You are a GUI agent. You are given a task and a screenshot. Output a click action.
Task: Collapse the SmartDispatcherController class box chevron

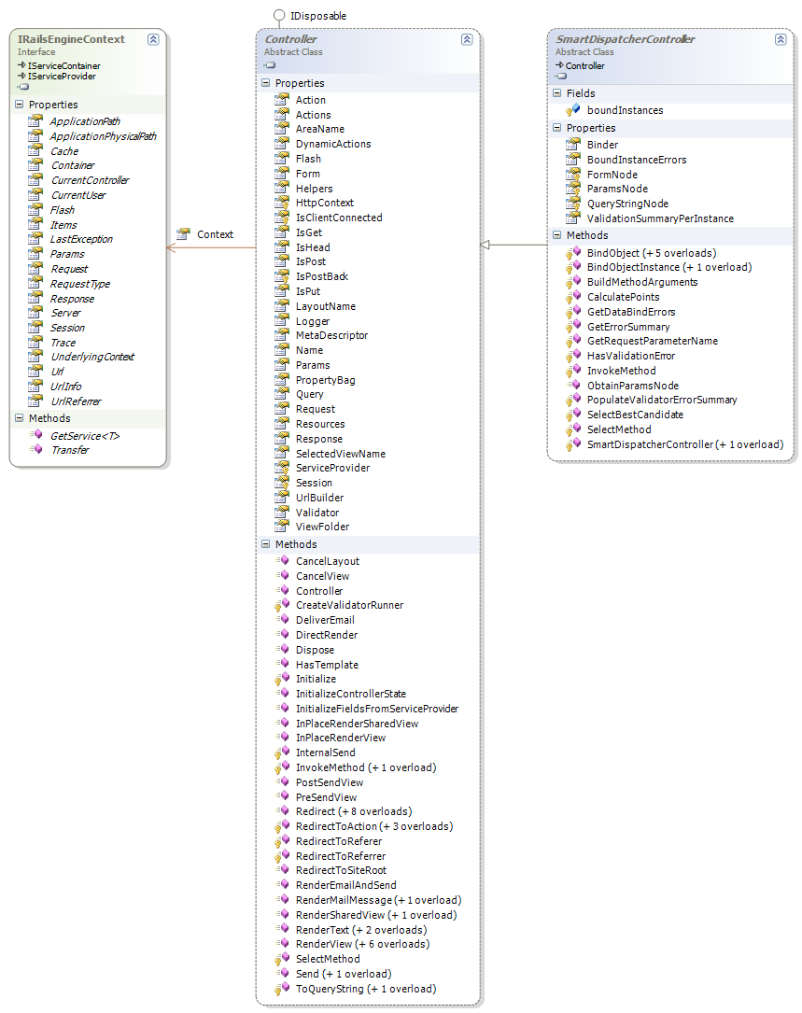click(x=781, y=39)
